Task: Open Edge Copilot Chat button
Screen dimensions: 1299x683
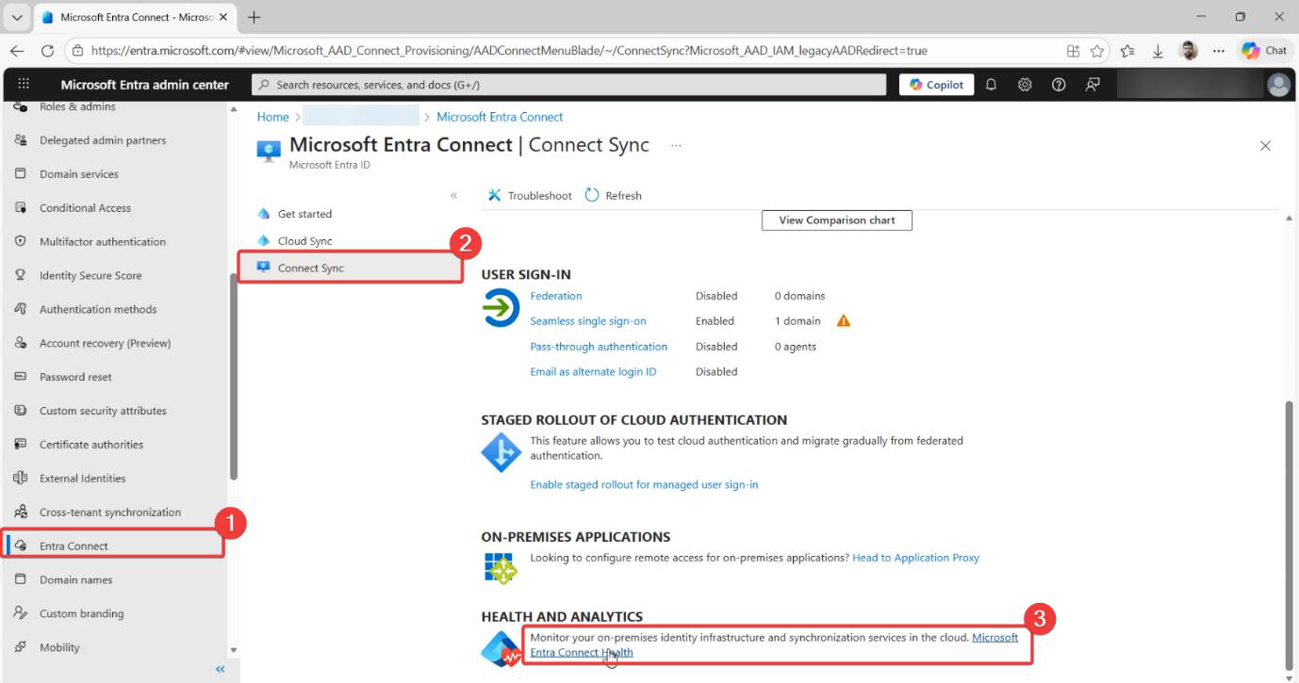Action: point(1264,51)
